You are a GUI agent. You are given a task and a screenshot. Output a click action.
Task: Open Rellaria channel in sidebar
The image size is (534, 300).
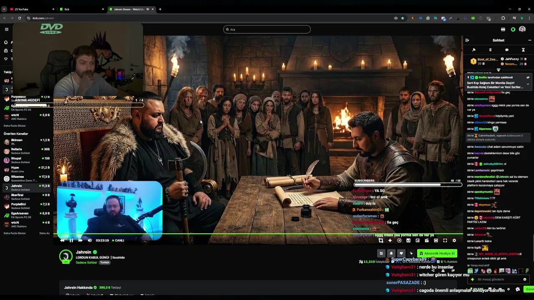click(x=27, y=151)
